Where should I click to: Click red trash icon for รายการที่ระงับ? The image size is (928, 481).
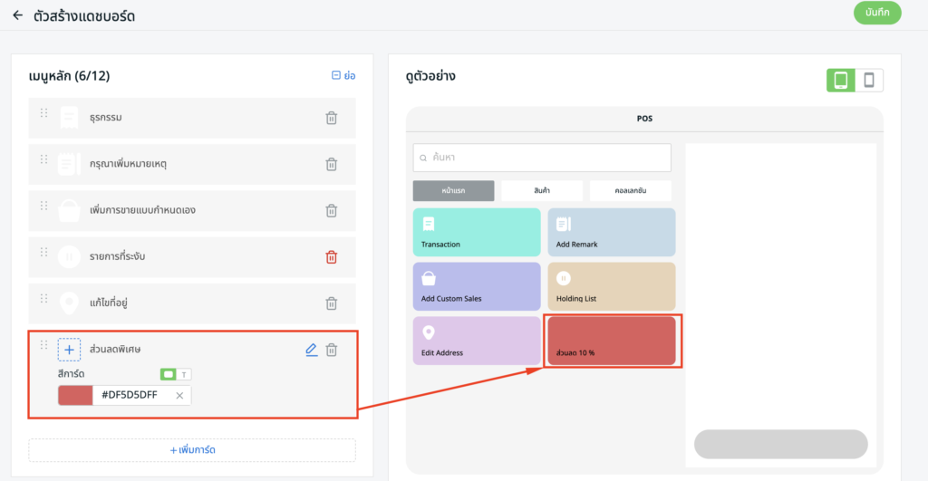pyautogui.click(x=332, y=257)
